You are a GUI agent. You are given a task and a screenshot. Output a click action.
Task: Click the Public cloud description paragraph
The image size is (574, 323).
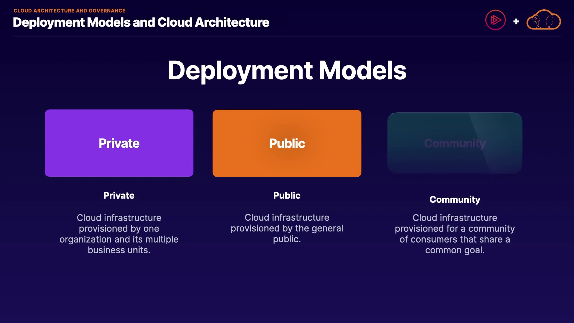click(287, 228)
